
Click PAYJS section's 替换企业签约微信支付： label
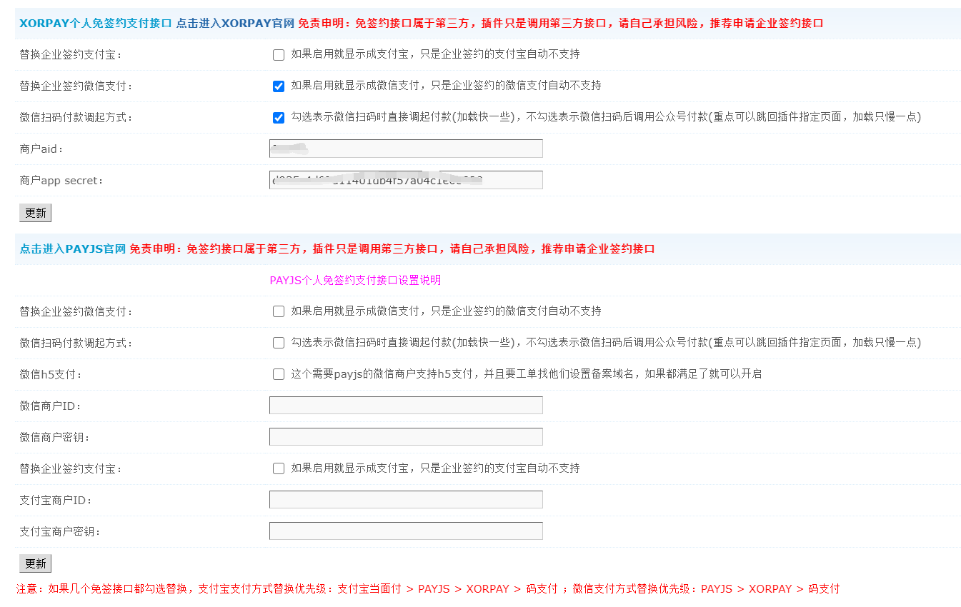(x=76, y=311)
